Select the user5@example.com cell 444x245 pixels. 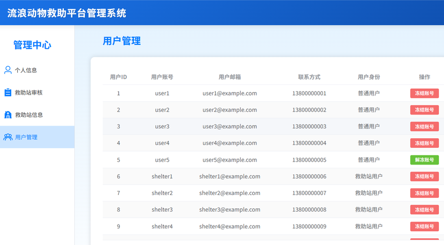[x=230, y=160]
